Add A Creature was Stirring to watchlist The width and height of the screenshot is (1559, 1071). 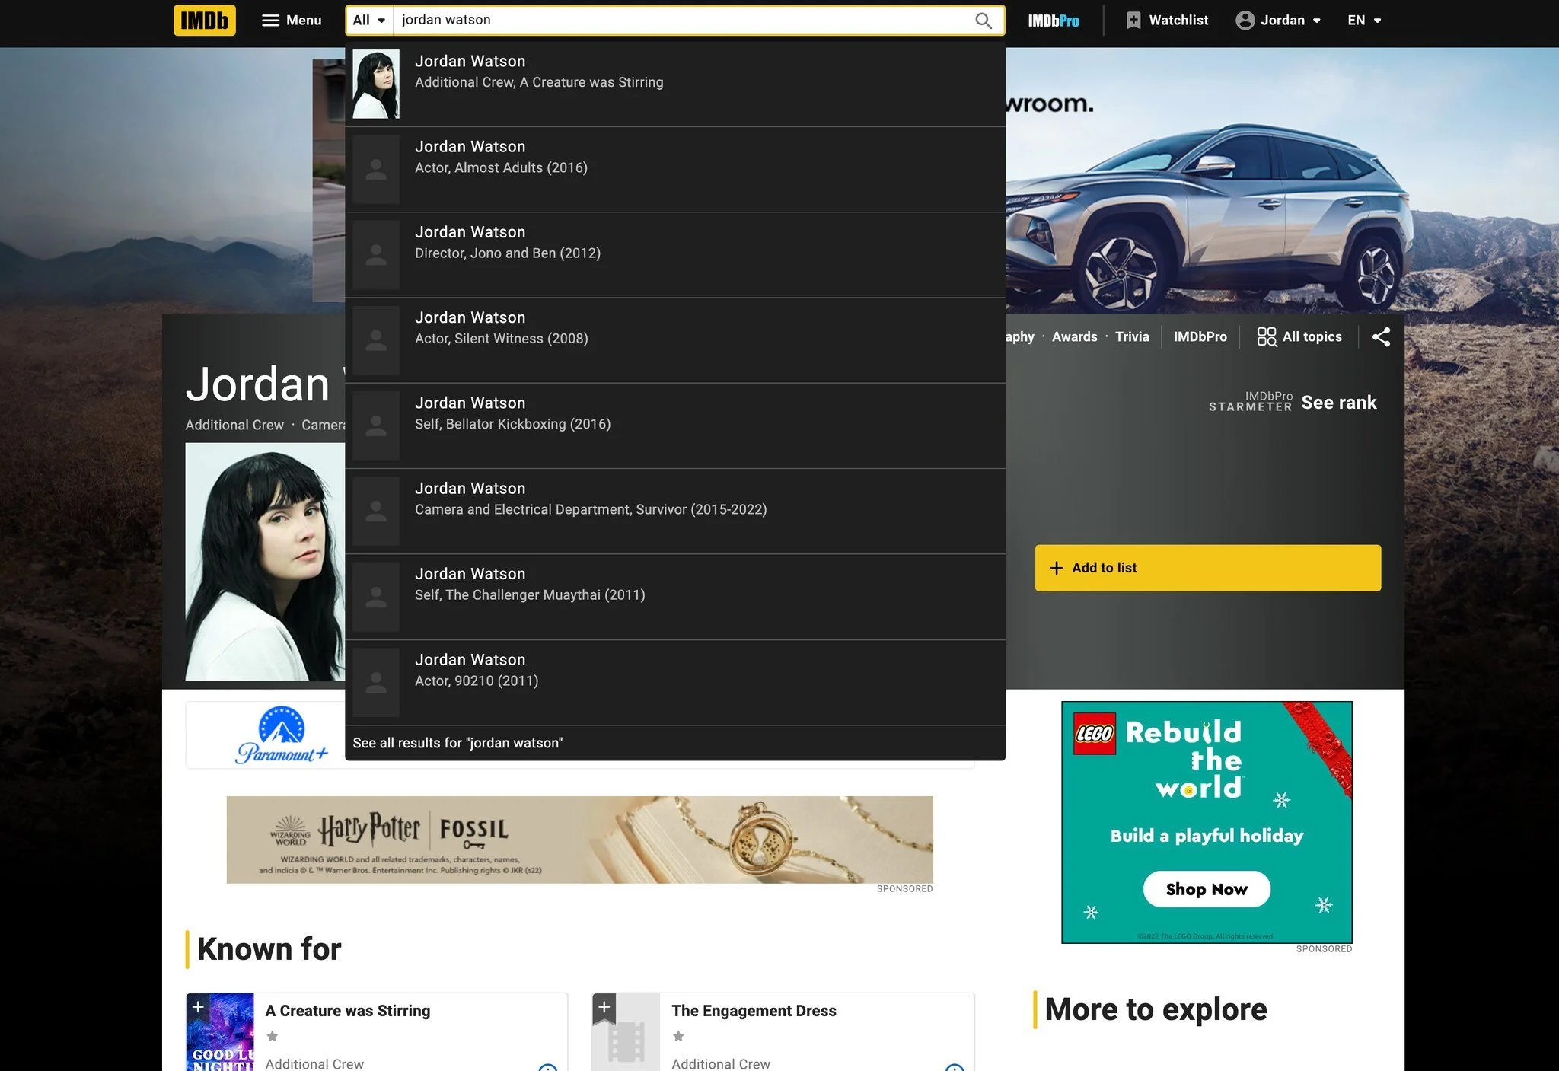click(198, 1008)
